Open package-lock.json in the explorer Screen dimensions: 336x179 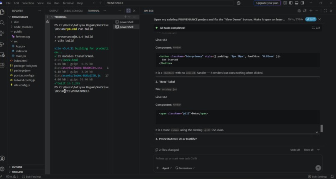tap(25, 66)
